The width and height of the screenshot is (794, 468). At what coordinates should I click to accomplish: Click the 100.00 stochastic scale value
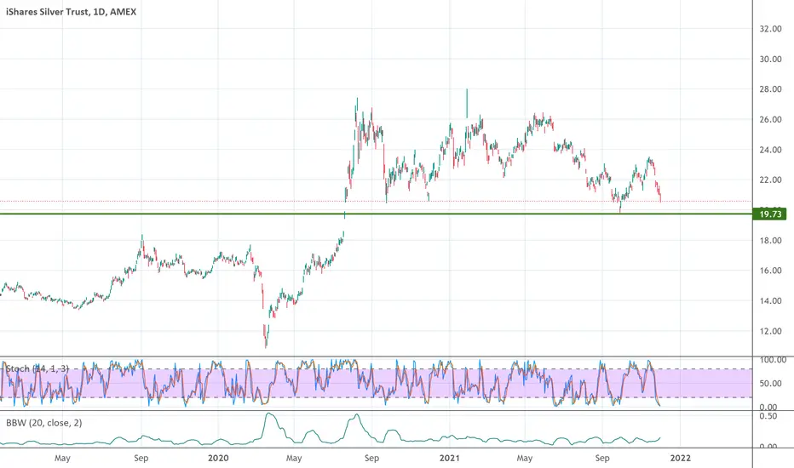click(x=773, y=360)
